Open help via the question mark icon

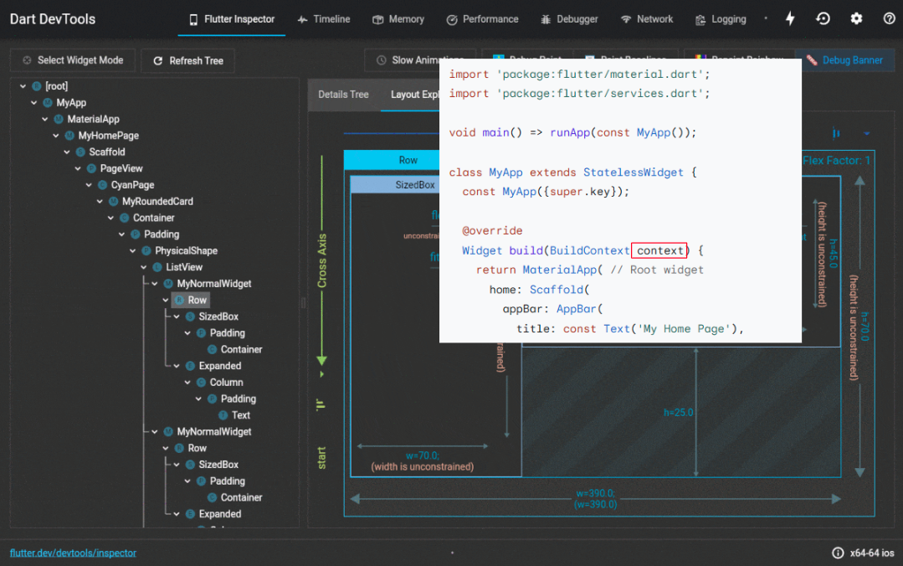point(889,18)
